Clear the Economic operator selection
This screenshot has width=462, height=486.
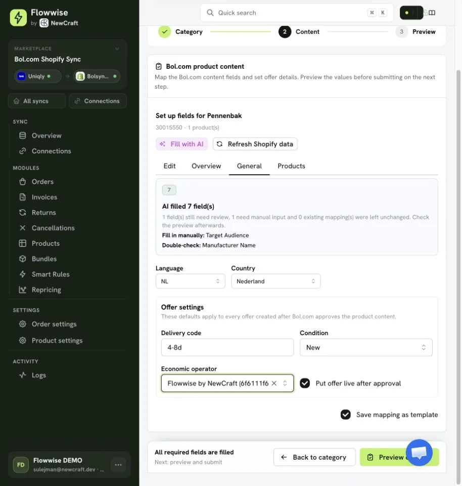274,383
